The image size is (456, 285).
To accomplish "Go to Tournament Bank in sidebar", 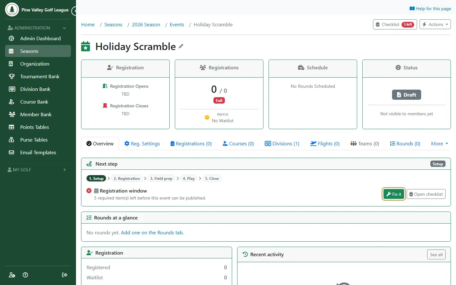I will [x=38, y=76].
